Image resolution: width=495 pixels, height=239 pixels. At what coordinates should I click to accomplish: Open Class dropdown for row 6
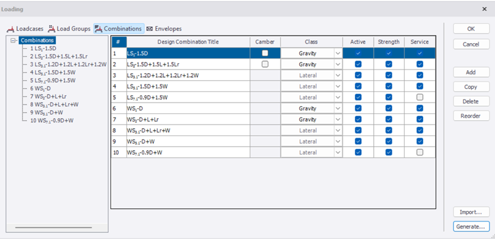pyautogui.click(x=338, y=108)
